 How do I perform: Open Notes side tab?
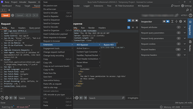190,46
